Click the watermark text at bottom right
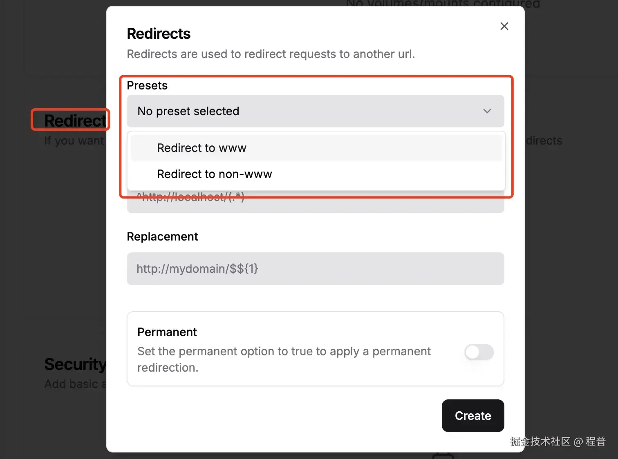This screenshot has width=618, height=459. (x=558, y=441)
